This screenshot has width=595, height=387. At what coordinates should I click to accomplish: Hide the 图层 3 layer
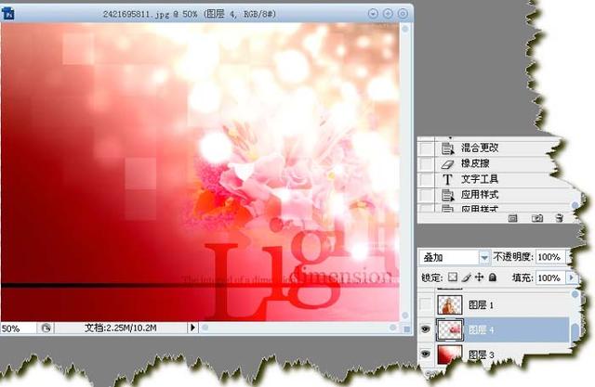pos(426,355)
